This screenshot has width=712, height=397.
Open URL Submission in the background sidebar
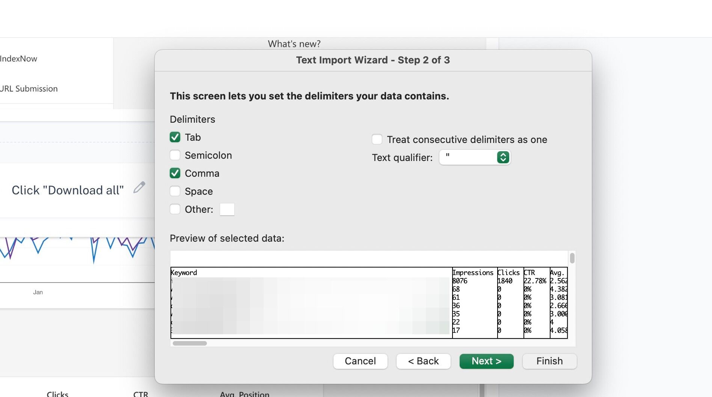point(29,89)
